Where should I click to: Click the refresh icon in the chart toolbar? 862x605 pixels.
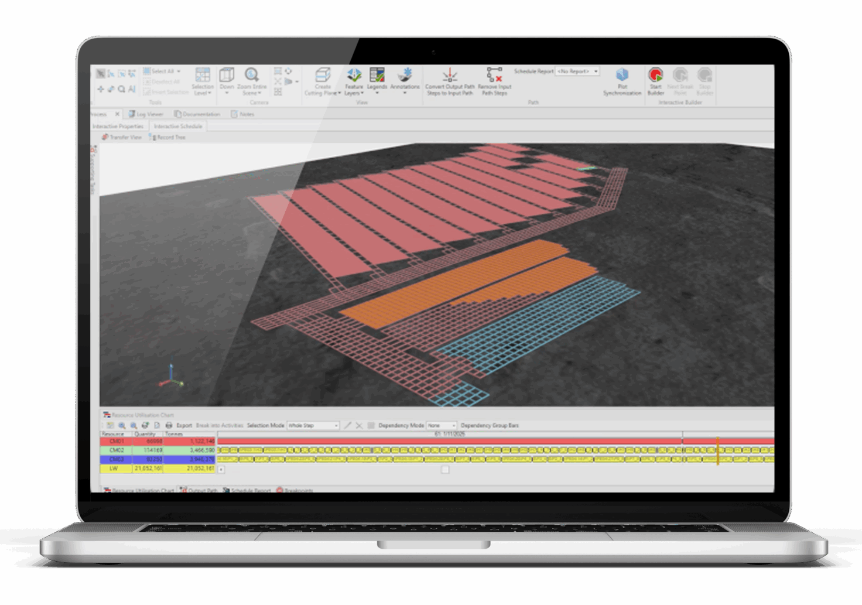click(145, 426)
